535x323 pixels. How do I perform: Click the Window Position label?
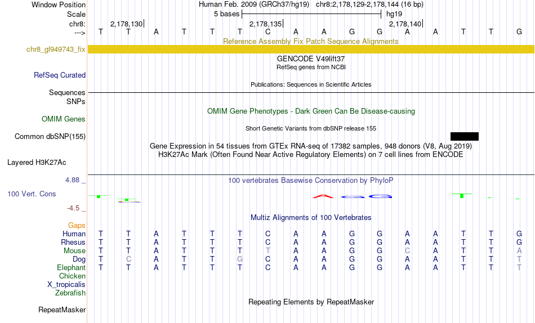point(59,5)
